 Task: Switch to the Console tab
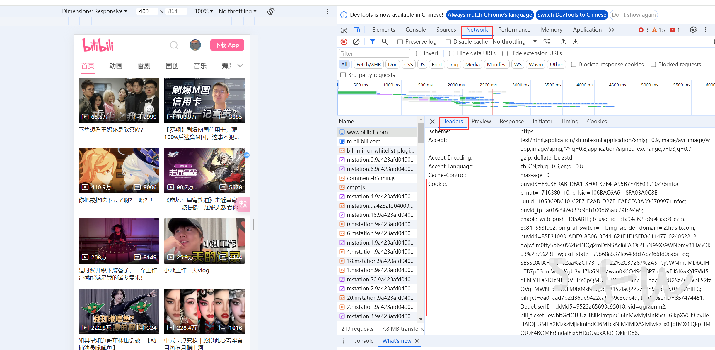pyautogui.click(x=416, y=30)
